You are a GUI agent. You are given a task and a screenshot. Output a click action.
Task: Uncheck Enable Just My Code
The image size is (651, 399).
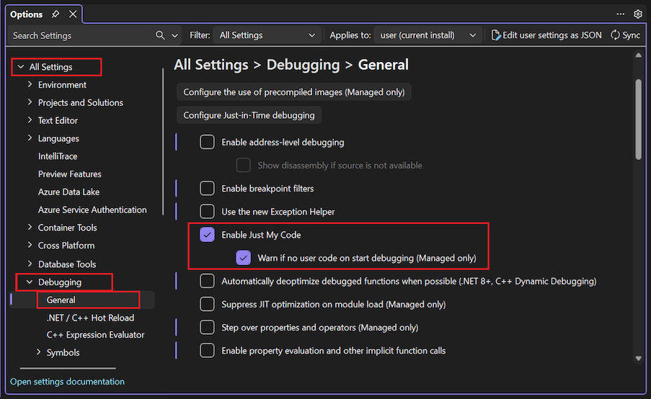(207, 235)
